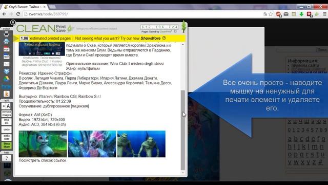Click the 'Режиссер: Иджинио Страффи' line
This screenshot has width=328, height=185.
click(x=45, y=73)
